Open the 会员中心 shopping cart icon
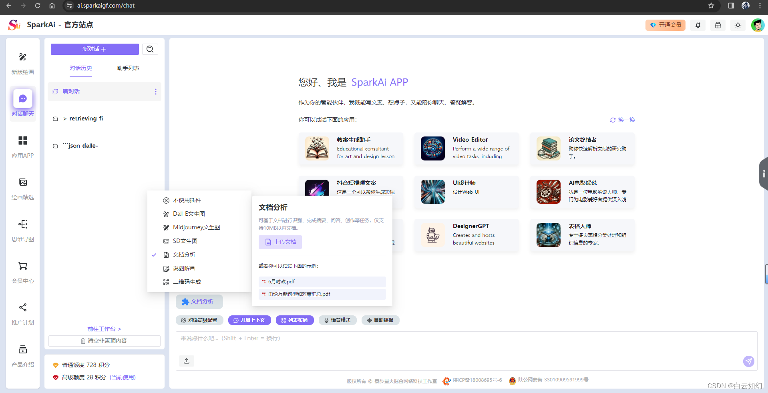The image size is (768, 393). pyautogui.click(x=23, y=266)
